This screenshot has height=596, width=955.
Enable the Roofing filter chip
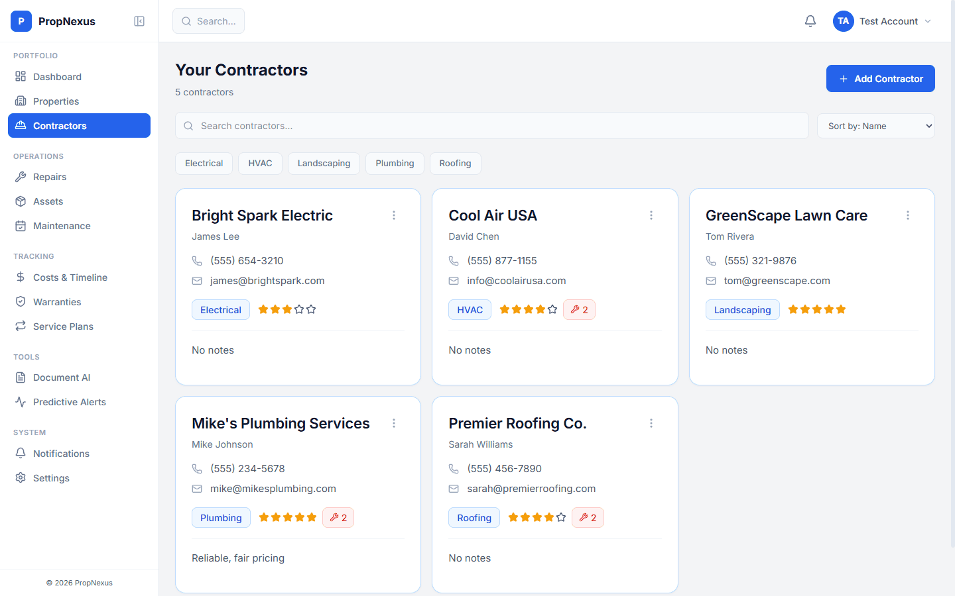click(x=455, y=163)
